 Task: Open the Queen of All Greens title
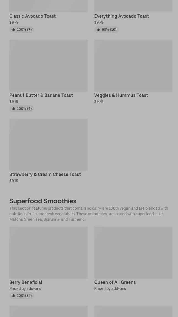(x=115, y=282)
